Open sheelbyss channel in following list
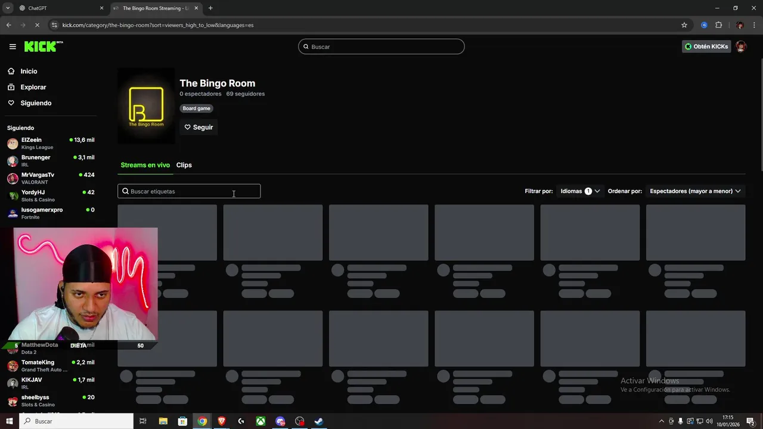The width and height of the screenshot is (763, 429). click(x=51, y=400)
